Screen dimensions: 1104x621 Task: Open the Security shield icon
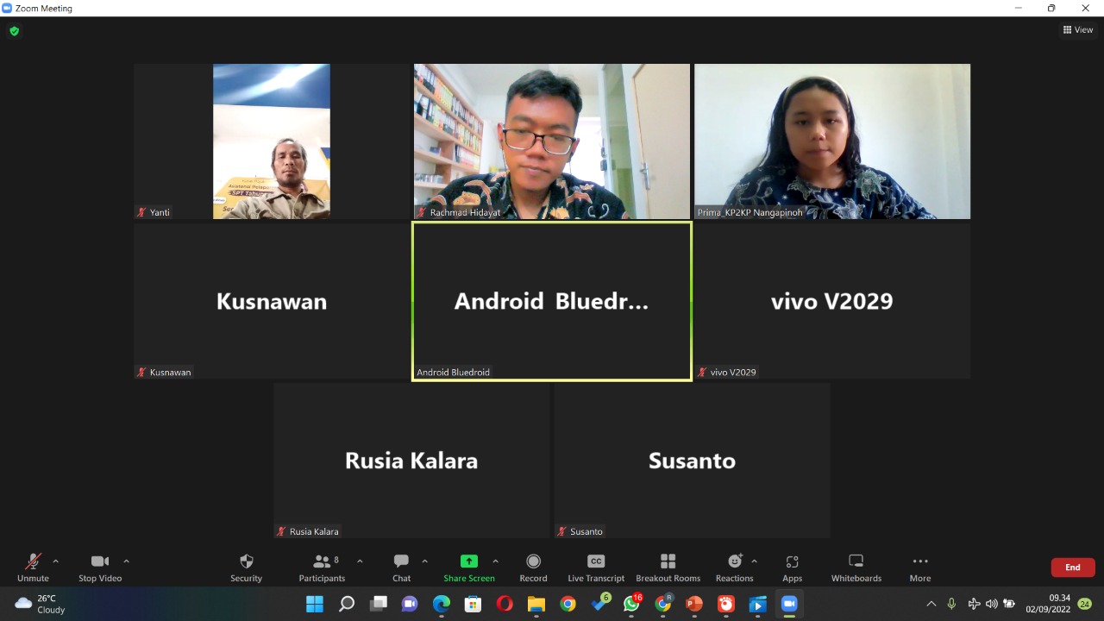(246, 562)
